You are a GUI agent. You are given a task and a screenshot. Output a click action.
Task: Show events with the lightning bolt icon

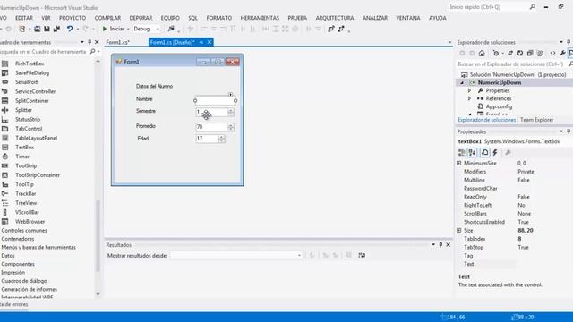[x=495, y=153]
